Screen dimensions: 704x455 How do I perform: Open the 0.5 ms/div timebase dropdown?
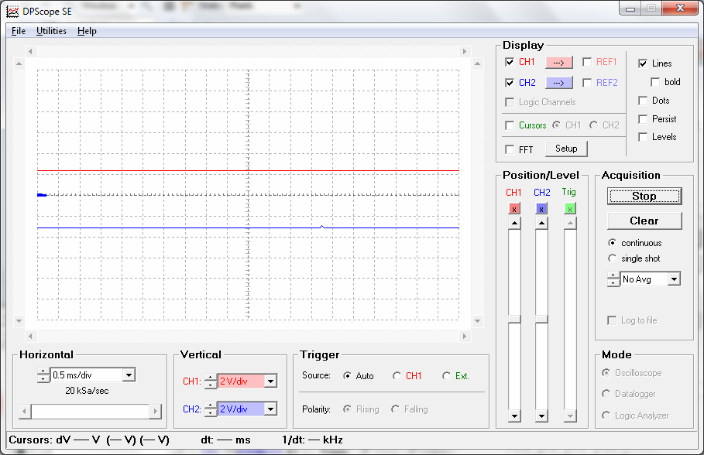(129, 375)
